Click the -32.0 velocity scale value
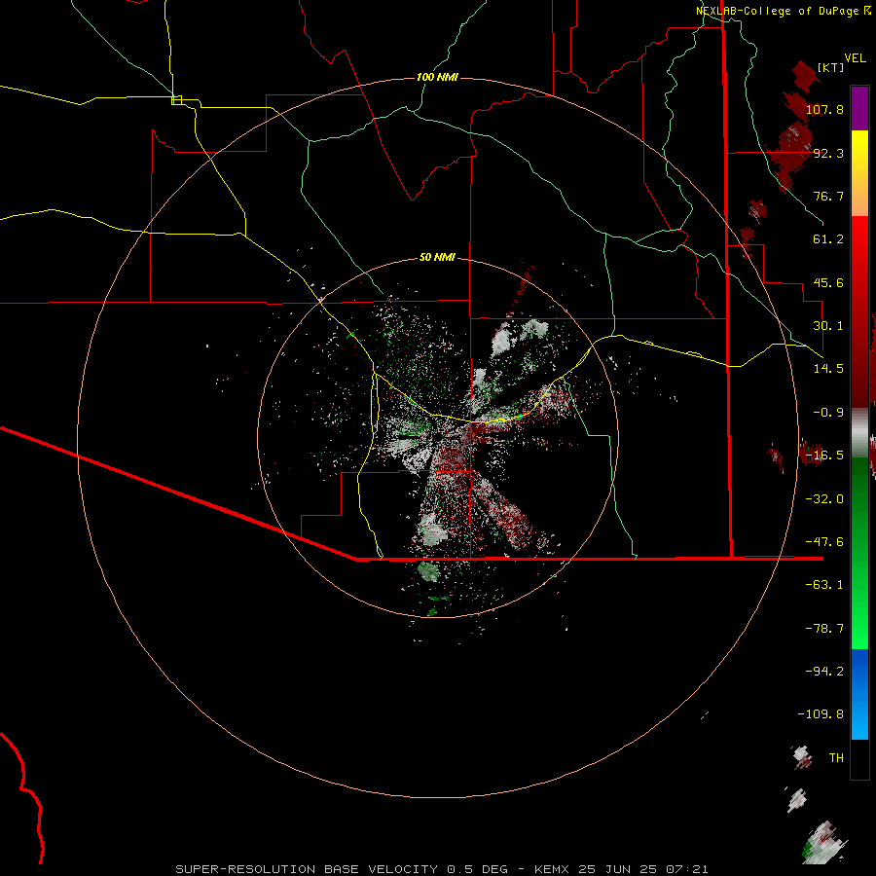The width and height of the screenshot is (876, 876). pyautogui.click(x=824, y=499)
